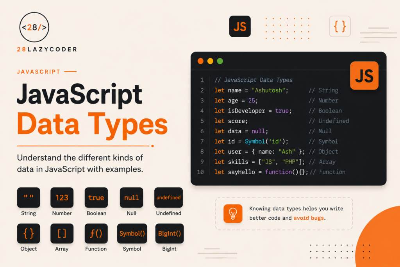Click the Function label under f() tile
The image size is (400, 267).
coord(96,249)
